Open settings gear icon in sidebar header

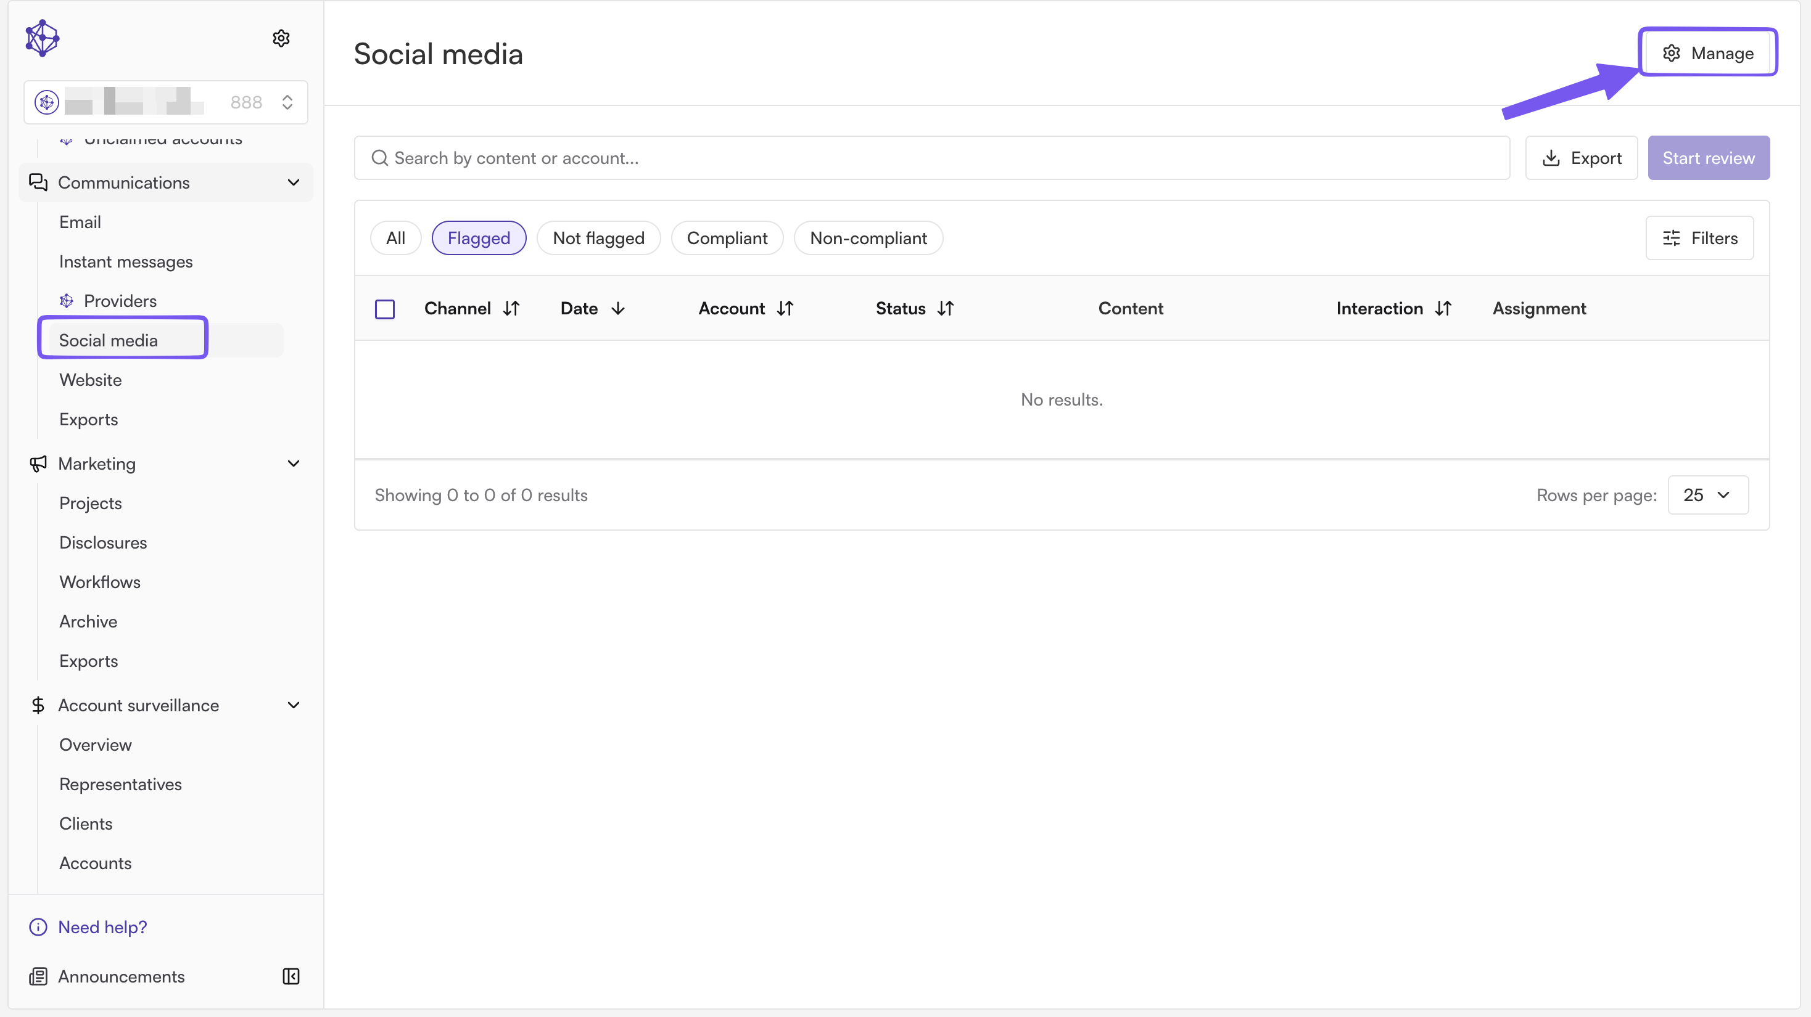pos(281,38)
